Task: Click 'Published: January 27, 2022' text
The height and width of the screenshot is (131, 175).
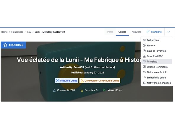Action: click(87, 73)
